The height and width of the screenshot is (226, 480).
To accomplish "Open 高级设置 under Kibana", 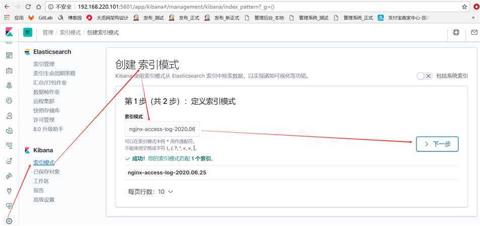I will point(44,200).
